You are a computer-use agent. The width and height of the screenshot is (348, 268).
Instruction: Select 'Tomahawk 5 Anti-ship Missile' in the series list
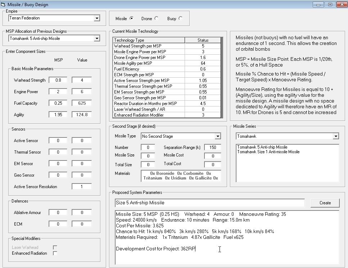click(262, 147)
